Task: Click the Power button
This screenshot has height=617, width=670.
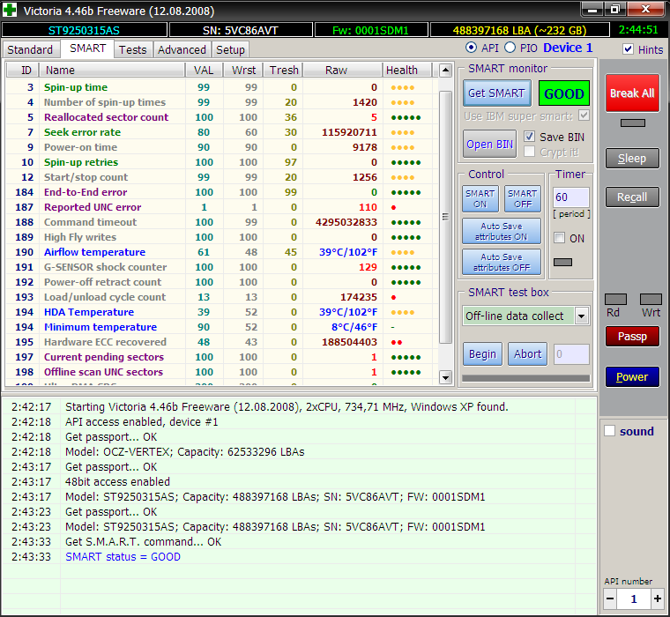Action: (632, 377)
